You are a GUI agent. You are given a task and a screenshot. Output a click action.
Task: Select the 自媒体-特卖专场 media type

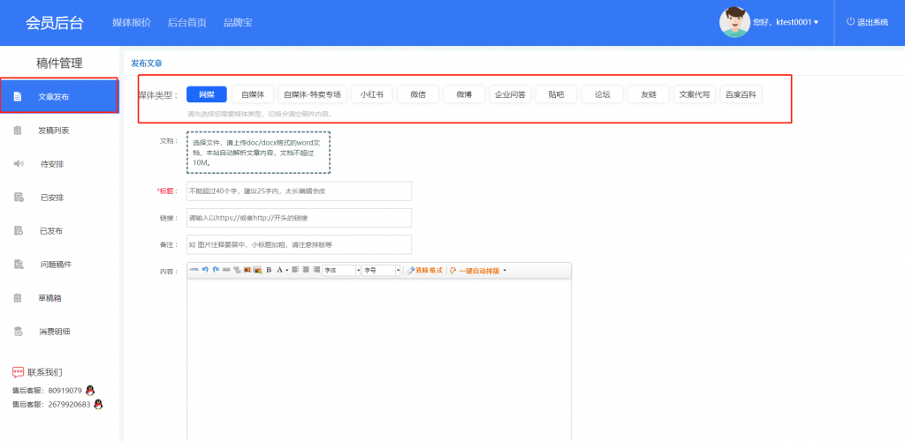coord(312,94)
